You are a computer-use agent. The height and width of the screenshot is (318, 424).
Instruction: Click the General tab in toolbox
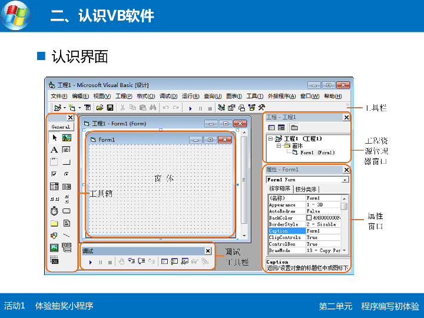point(61,127)
